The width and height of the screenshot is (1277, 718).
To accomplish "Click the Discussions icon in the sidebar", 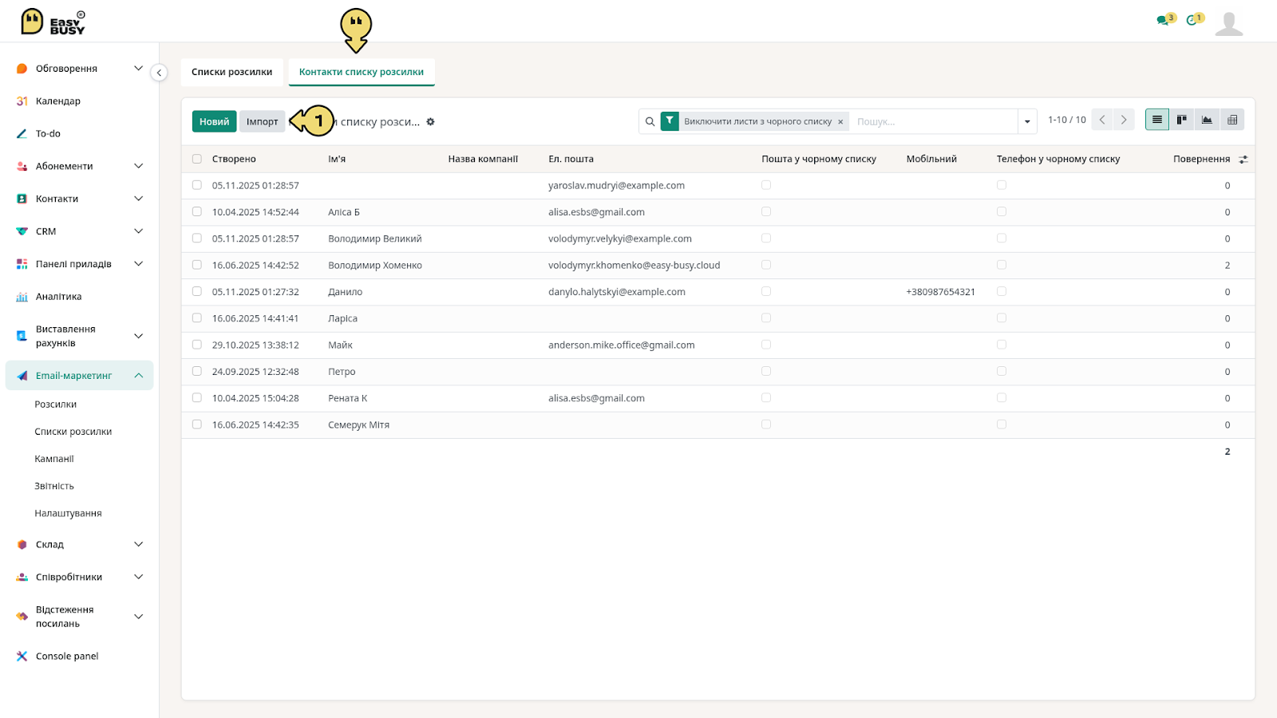I will point(22,69).
